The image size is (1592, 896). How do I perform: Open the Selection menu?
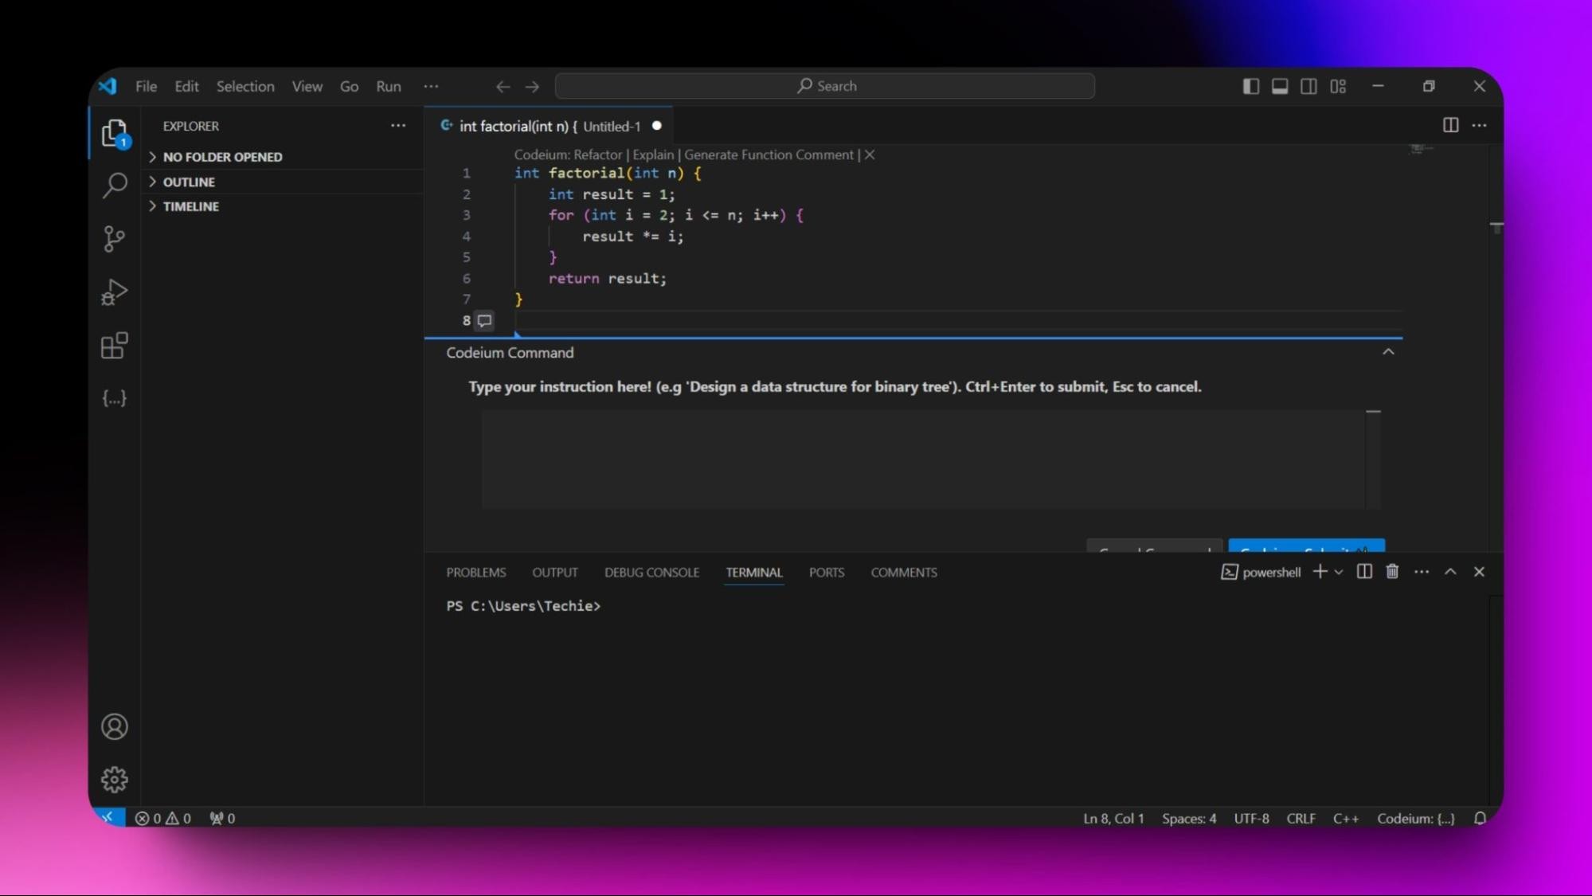click(245, 86)
